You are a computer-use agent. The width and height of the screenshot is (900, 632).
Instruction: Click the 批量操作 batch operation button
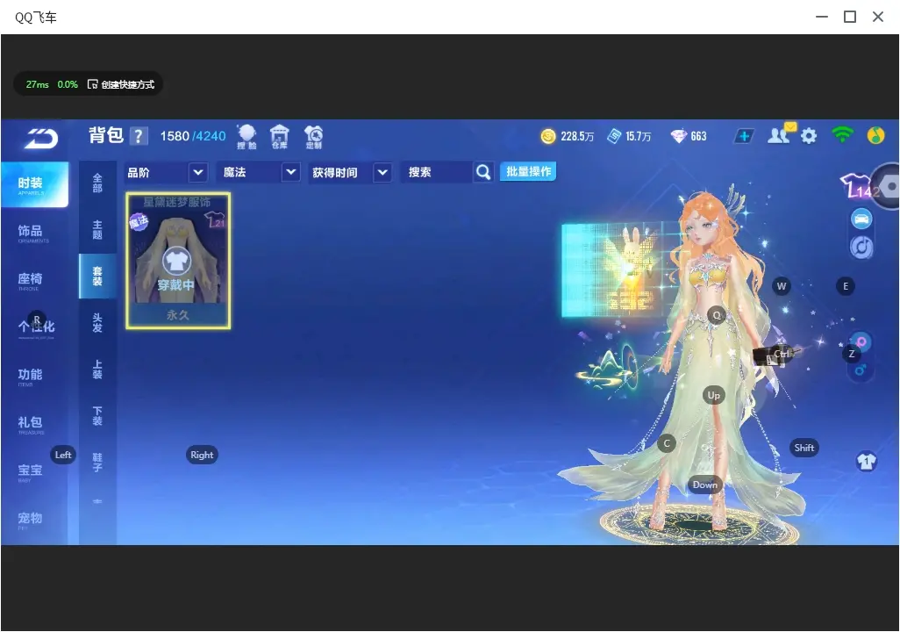click(528, 171)
